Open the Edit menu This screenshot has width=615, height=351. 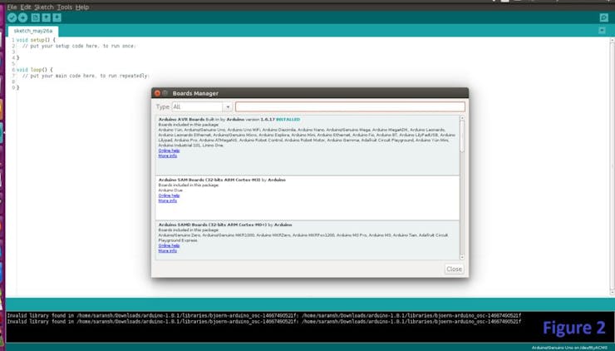[26, 7]
